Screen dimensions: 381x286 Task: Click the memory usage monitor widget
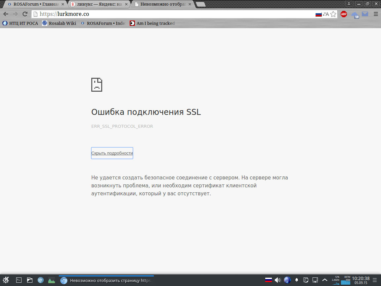pyautogui.click(x=346, y=280)
